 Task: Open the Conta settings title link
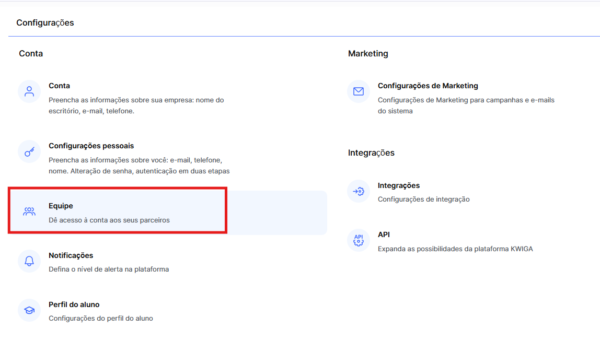(59, 86)
